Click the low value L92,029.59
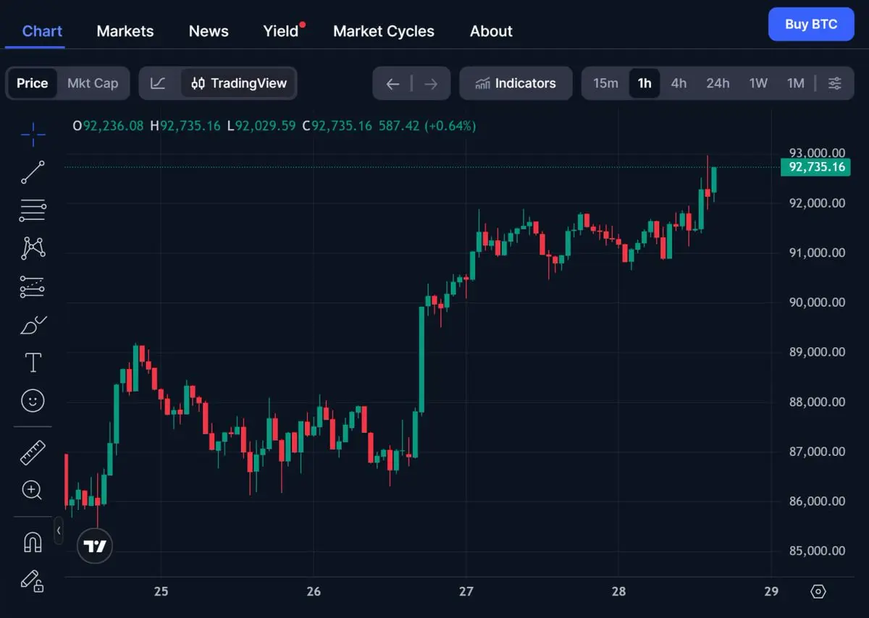The image size is (869, 618). click(261, 126)
